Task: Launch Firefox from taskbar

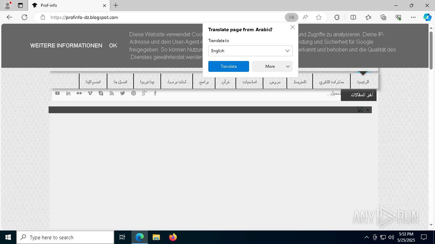Action: (x=173, y=237)
